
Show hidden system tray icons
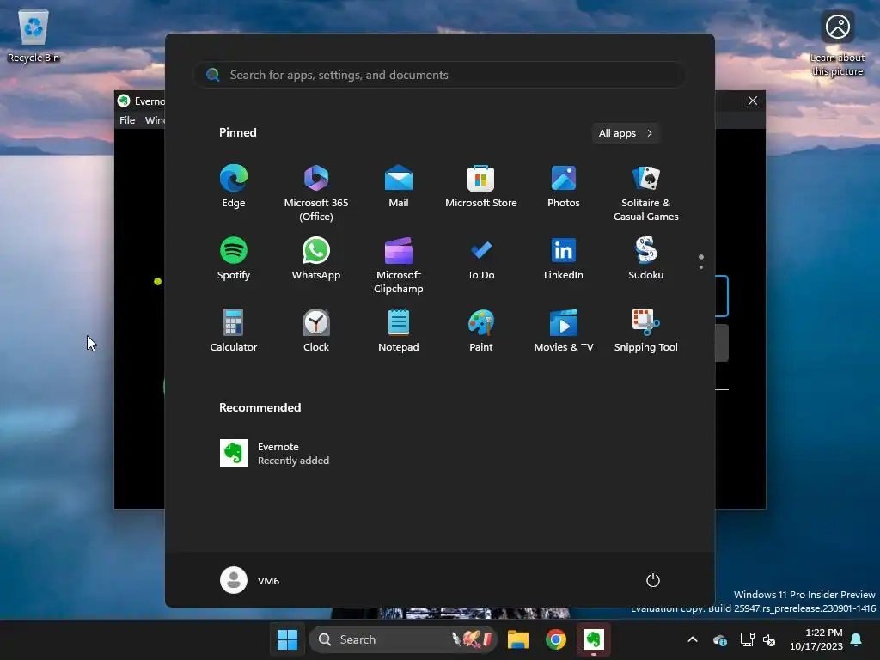click(x=693, y=639)
